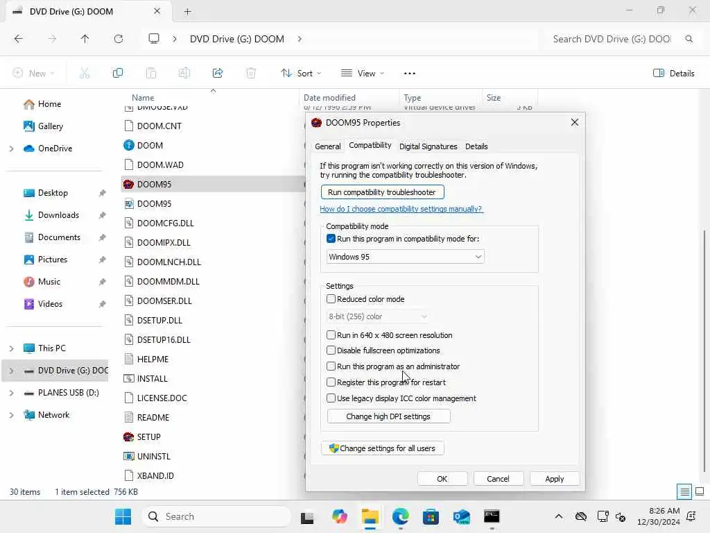This screenshot has height=533, width=710.
Task: Click the taskbar Search box
Action: [216, 516]
